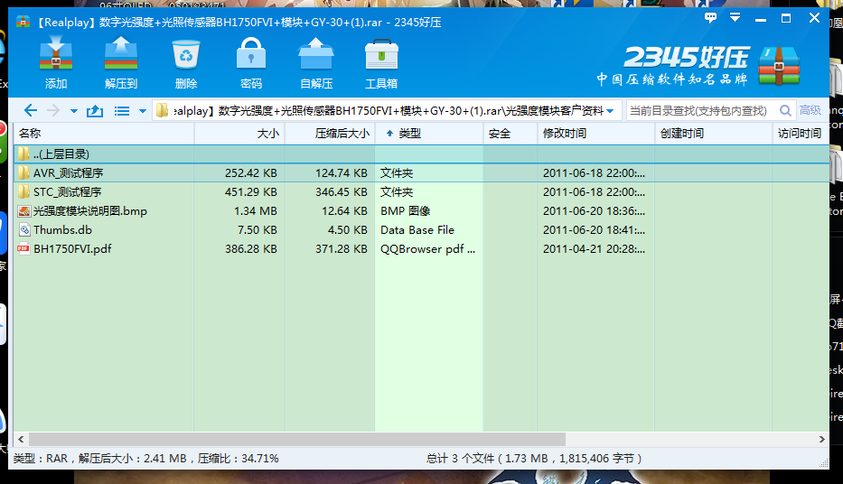Sort by 修改时间 column header
The height and width of the screenshot is (484, 843).
(x=595, y=134)
